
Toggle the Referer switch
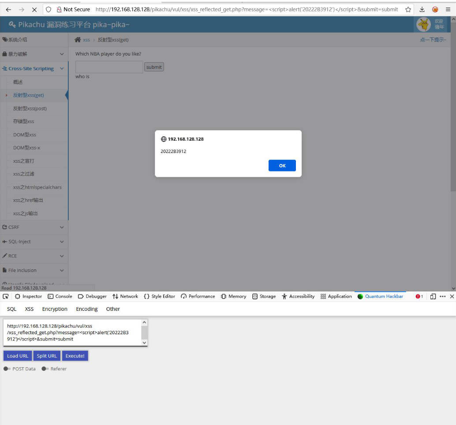point(45,369)
